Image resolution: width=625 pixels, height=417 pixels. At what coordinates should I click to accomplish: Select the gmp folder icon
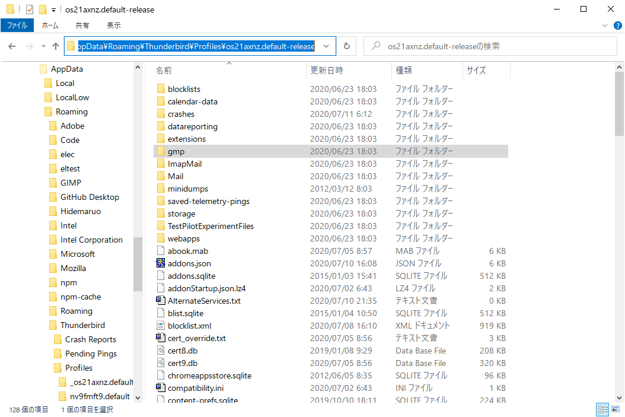pyautogui.click(x=161, y=151)
